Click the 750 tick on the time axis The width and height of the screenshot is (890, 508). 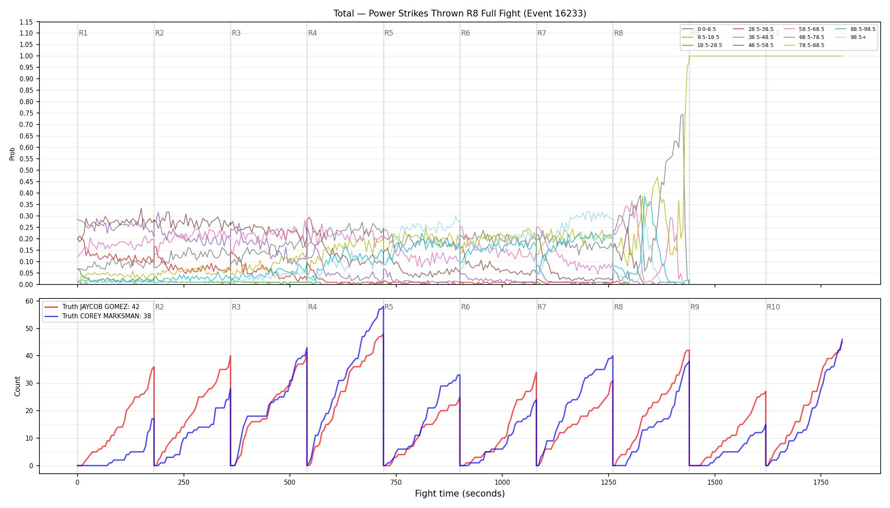[x=396, y=482]
